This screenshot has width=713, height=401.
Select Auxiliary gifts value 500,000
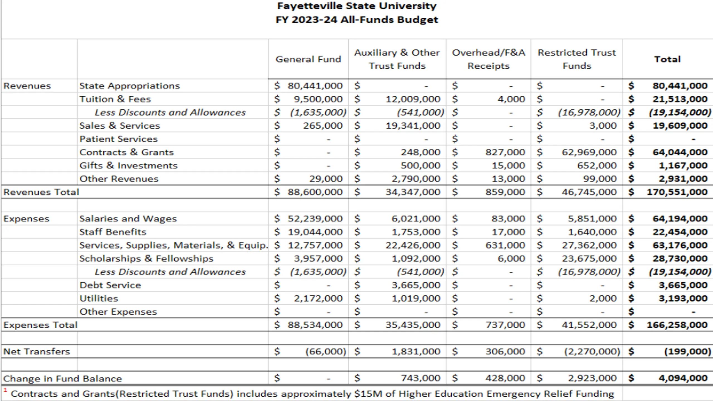tap(421, 165)
